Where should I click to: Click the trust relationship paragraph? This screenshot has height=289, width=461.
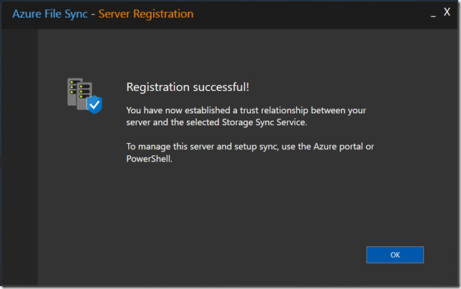click(x=246, y=117)
